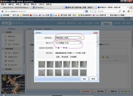The height and width of the screenshot is (96, 133).
Task: Click the 發表文章 button at bottom right
Action: (x=126, y=92)
